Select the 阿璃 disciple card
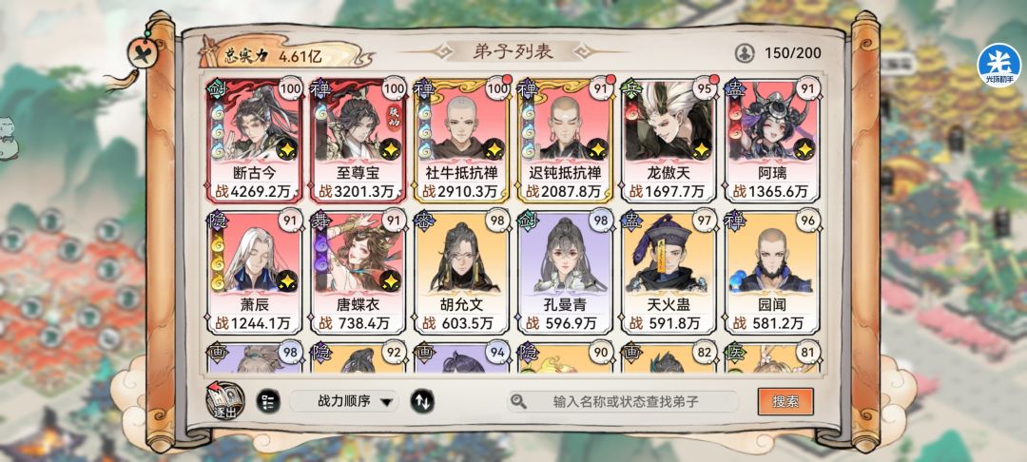Viewport: 1027px width, 462px height. coord(771,142)
